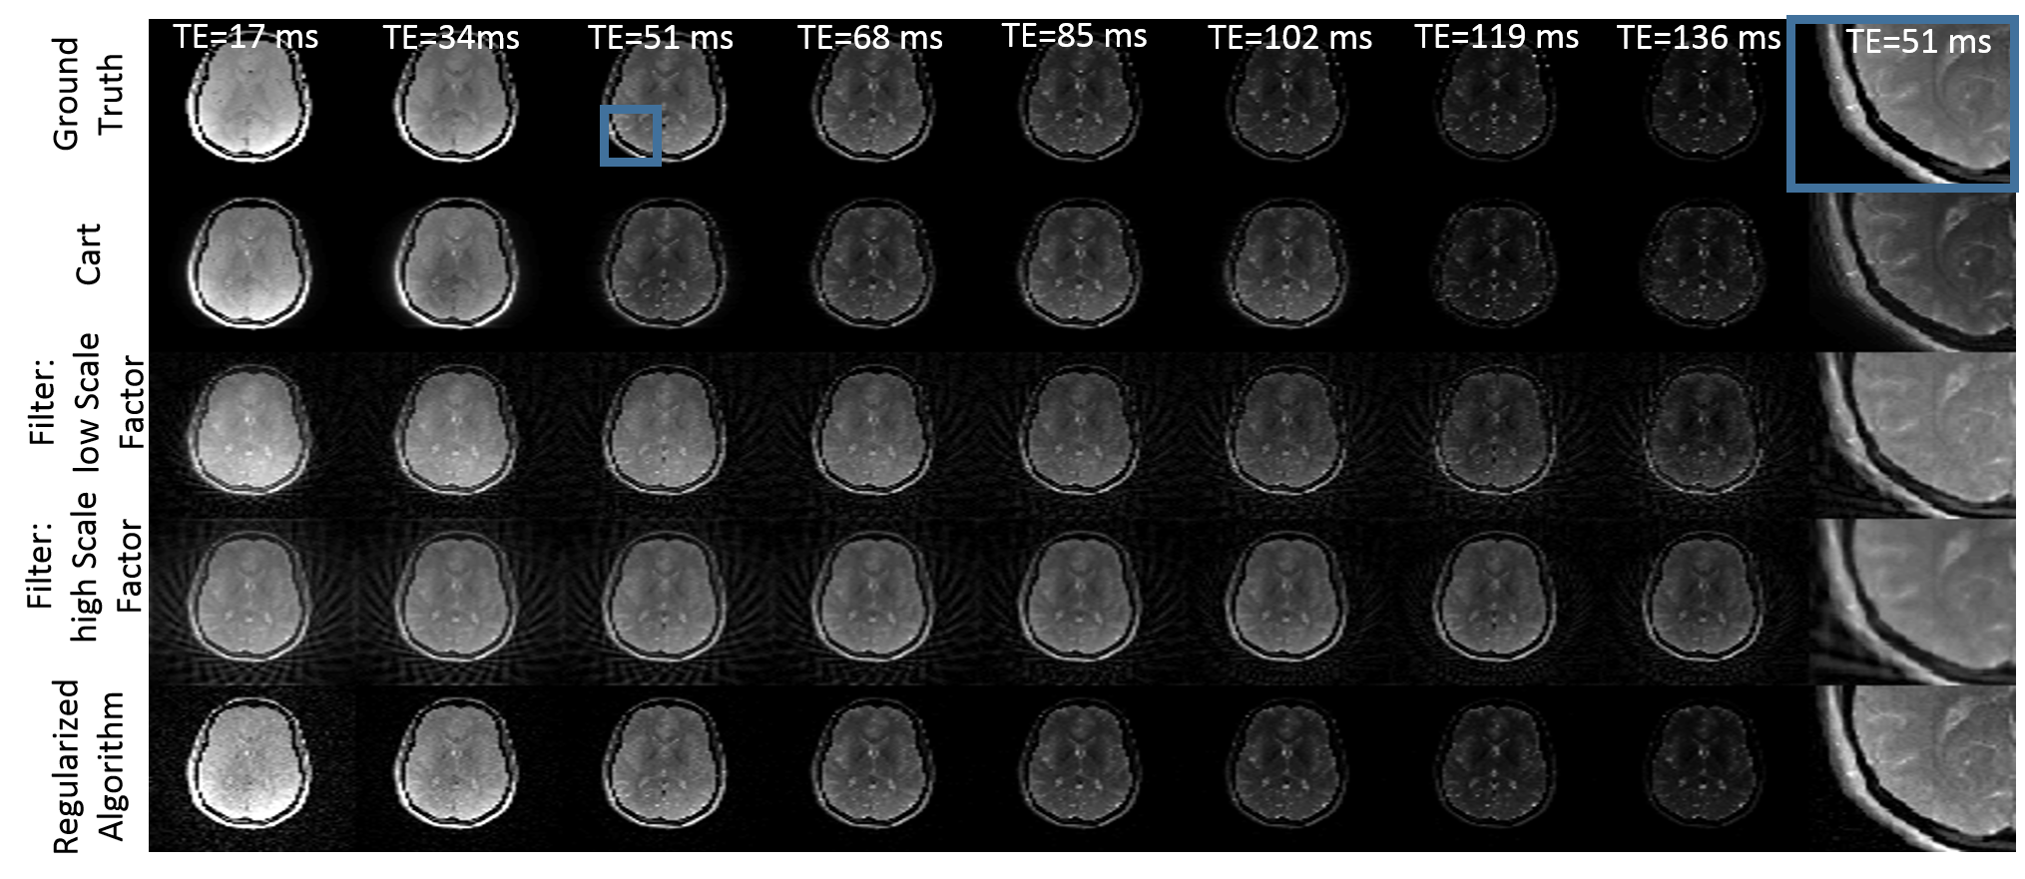
Task: Click the 'TE=119 ms' column header label
Action: [1496, 38]
